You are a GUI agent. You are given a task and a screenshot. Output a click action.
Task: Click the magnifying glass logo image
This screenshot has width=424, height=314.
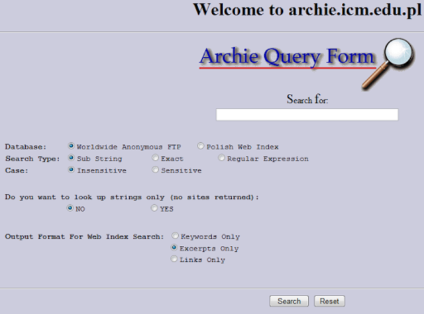(388, 63)
